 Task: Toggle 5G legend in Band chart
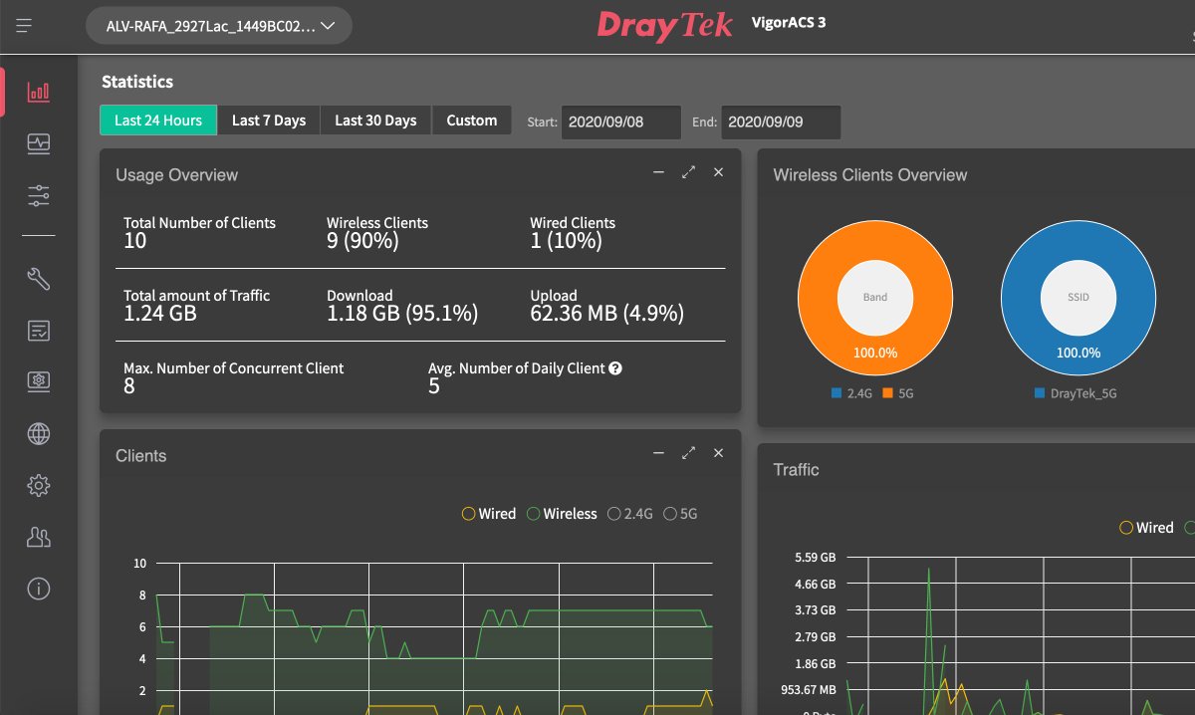tap(896, 393)
